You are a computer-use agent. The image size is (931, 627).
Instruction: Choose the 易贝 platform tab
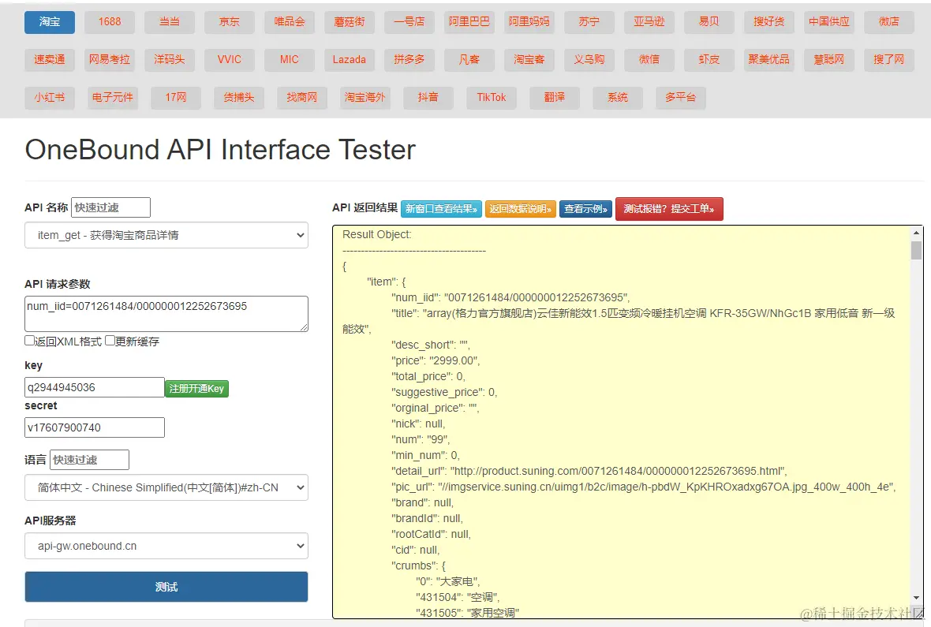point(709,22)
